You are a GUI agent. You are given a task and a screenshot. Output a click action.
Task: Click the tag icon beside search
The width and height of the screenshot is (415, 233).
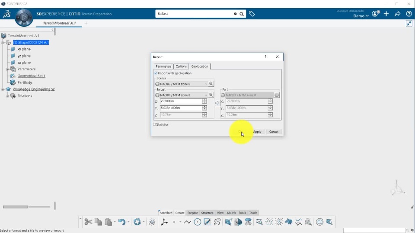click(x=252, y=14)
